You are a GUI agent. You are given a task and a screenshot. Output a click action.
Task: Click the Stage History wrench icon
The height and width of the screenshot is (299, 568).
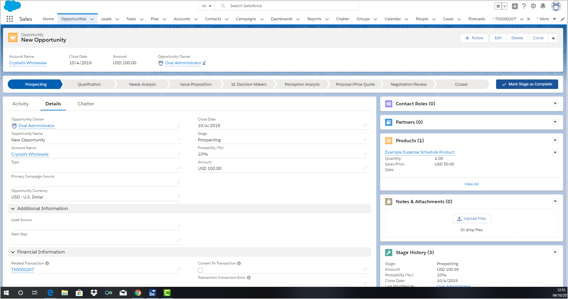coord(389,253)
